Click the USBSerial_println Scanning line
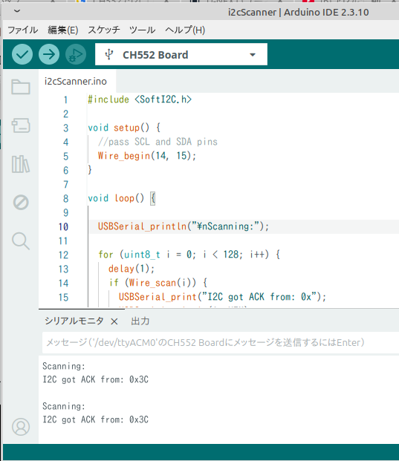Screen dimensions: 399x461 tap(184, 226)
